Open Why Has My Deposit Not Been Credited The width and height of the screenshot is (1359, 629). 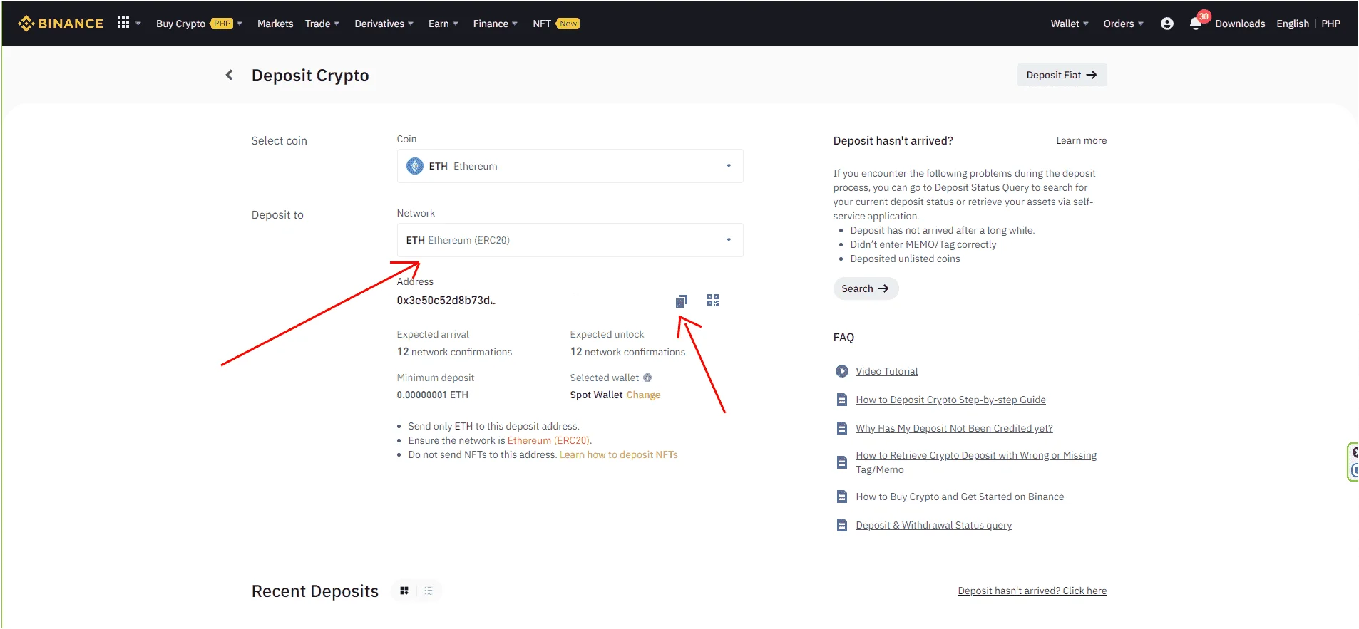coord(954,428)
